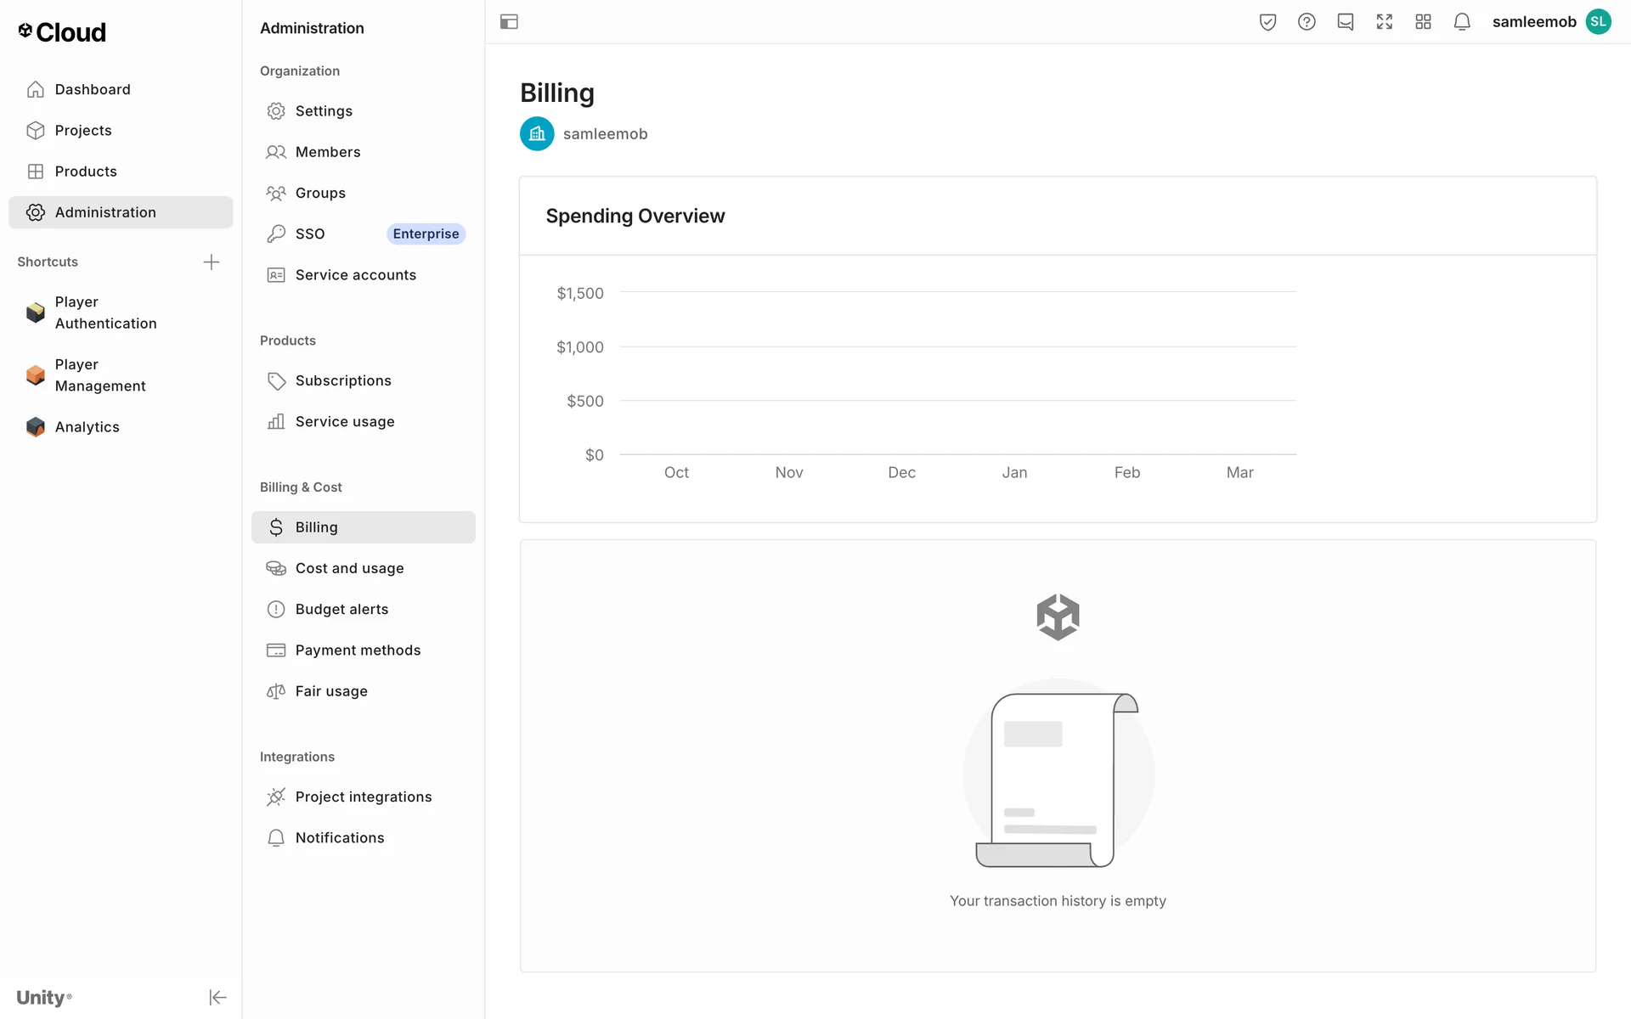Open the Analytics shortcut
Image resolution: width=1631 pixels, height=1019 pixels.
(x=87, y=427)
